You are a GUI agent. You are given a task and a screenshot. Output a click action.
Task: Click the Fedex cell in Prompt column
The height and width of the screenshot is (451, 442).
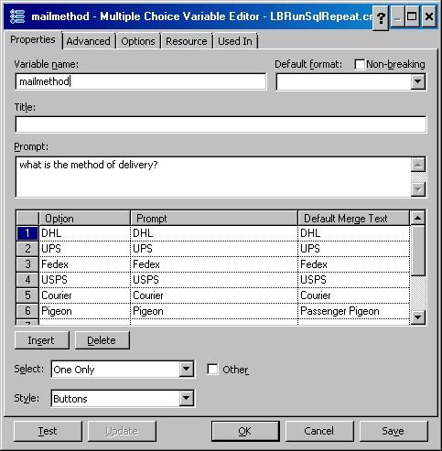tap(214, 264)
